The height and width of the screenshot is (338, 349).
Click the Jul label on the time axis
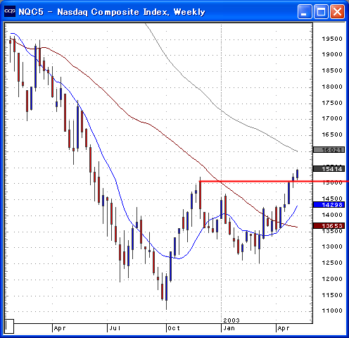coord(115,328)
